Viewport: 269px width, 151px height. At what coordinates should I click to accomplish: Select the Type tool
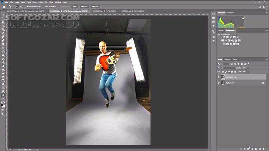3,80
